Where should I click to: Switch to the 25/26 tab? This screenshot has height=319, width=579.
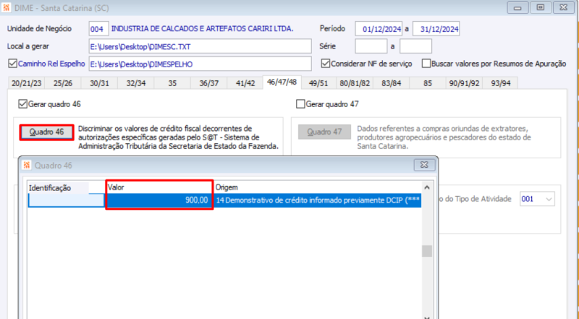click(63, 83)
